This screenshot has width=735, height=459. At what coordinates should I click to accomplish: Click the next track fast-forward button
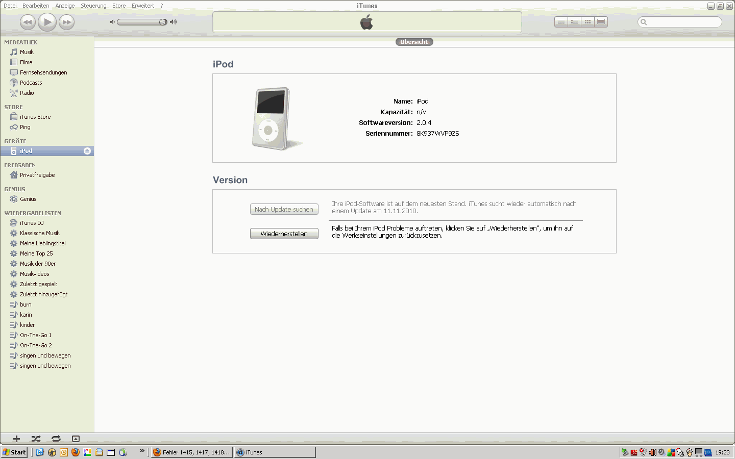[66, 22]
